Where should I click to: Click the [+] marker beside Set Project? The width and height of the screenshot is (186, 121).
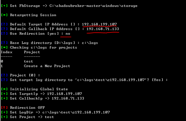[x=4, y=117]
